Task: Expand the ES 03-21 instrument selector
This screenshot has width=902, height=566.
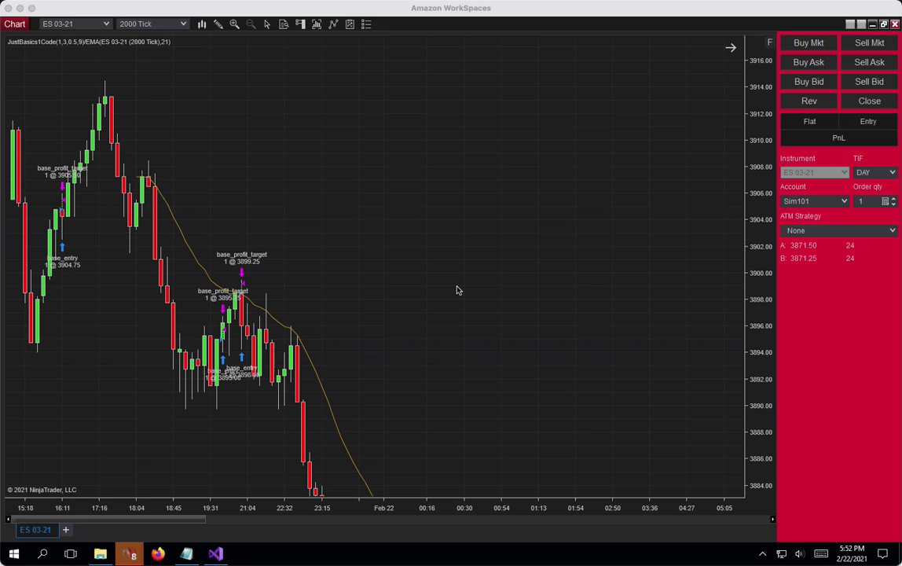Action: 75,24
